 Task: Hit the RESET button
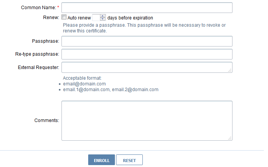(x=129, y=160)
